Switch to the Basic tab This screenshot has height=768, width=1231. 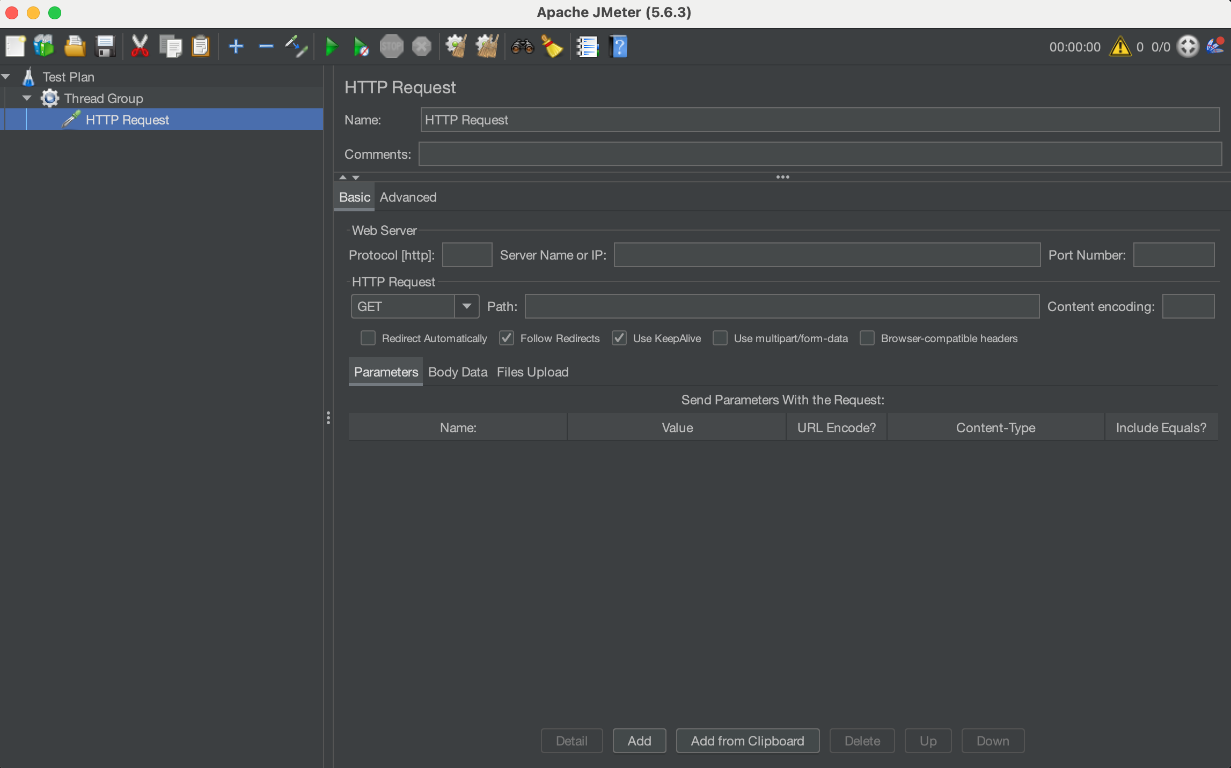(x=354, y=197)
